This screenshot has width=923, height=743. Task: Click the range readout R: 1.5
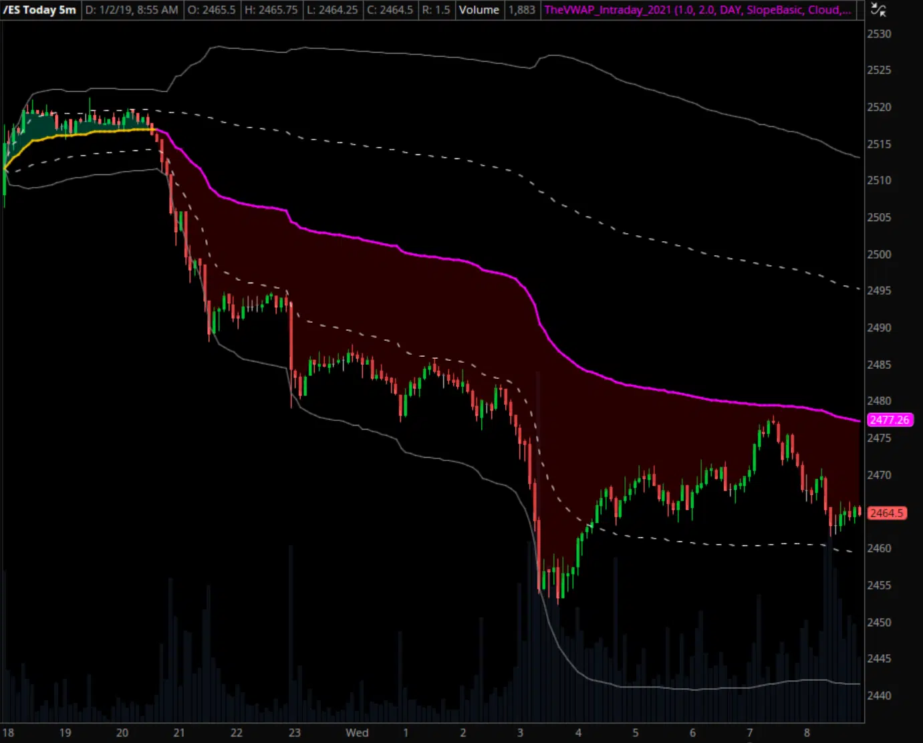pyautogui.click(x=436, y=10)
